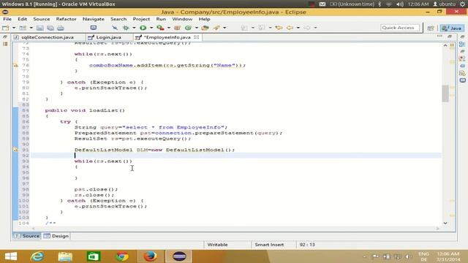
Task: Expand the Run dropdown arrow
Action: tap(151, 28)
